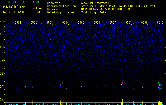The width and height of the screenshot is (166, 105).
Task: Click the meteor count value 23
Action: pyautogui.click(x=38, y=12)
